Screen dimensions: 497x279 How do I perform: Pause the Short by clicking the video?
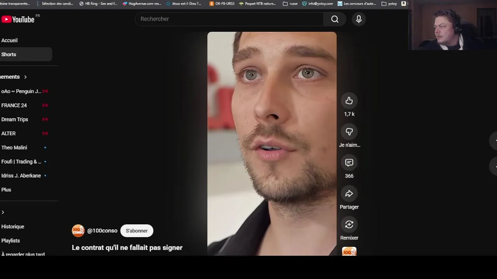click(272, 143)
